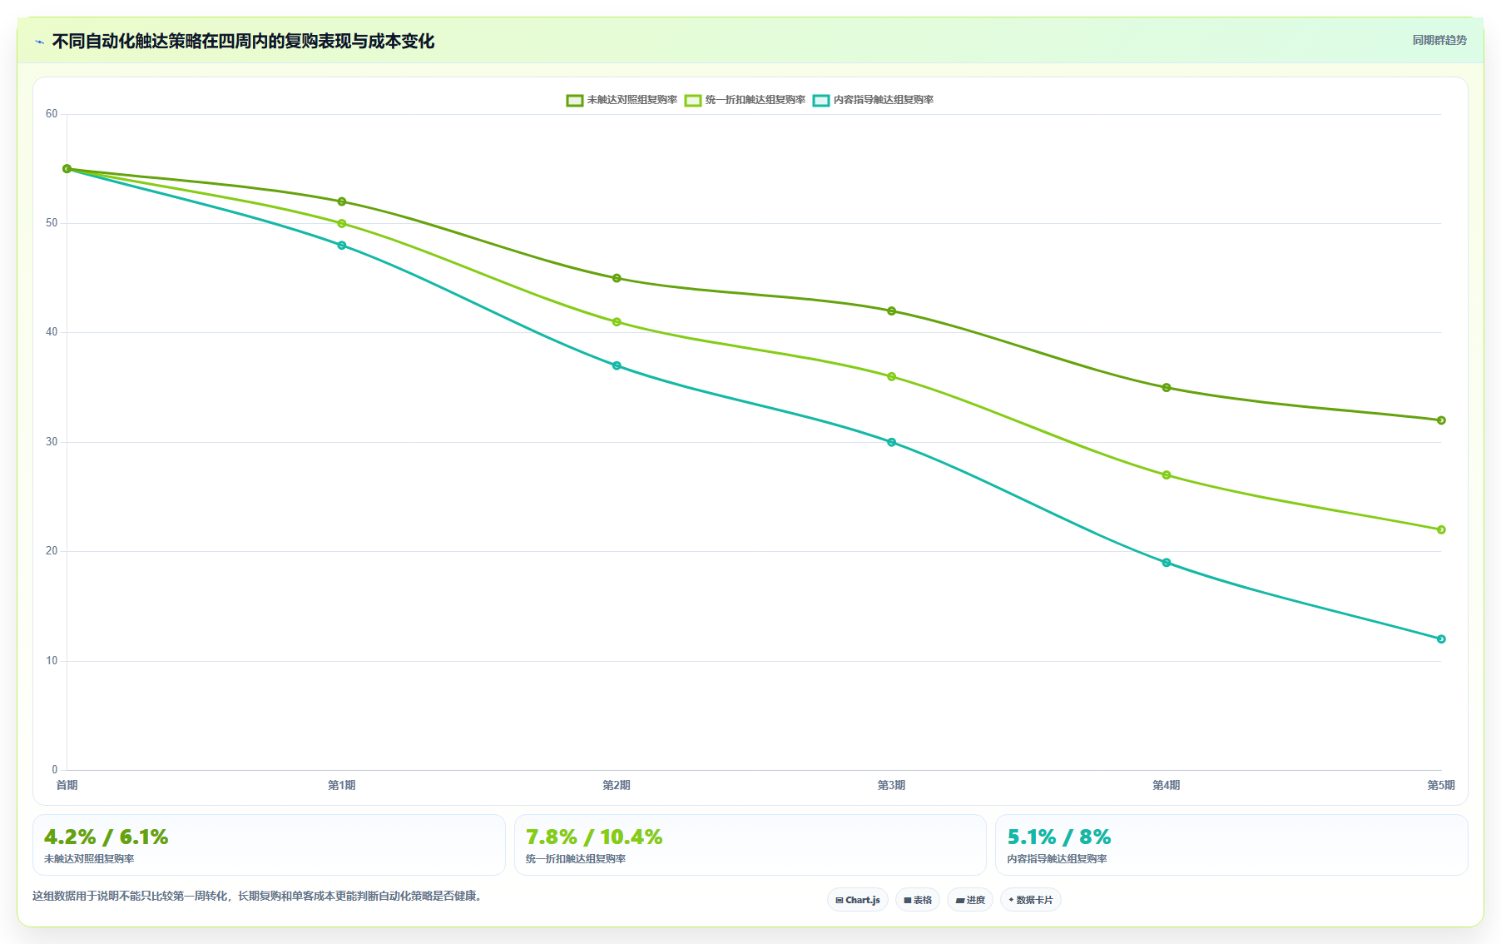Toggle the 统一折扣触达组复购率 legend series

745,100
